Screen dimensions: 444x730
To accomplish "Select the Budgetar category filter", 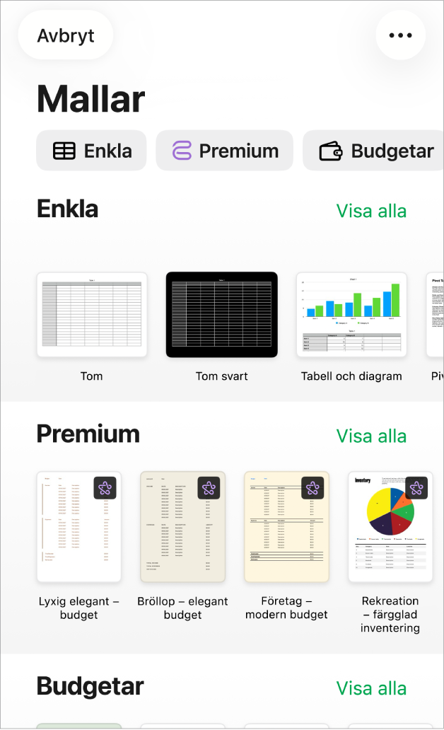I will pyautogui.click(x=373, y=151).
